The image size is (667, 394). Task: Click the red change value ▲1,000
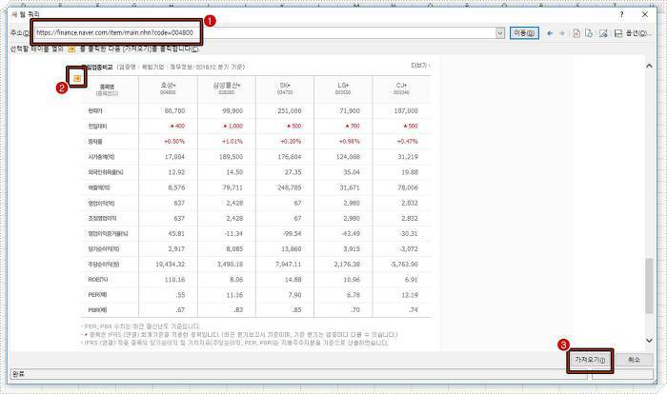point(232,126)
